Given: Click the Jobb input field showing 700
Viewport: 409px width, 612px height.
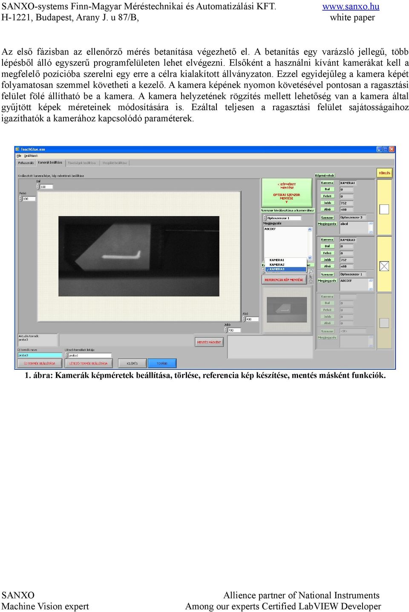Looking at the screenshot, I should click(x=234, y=330).
